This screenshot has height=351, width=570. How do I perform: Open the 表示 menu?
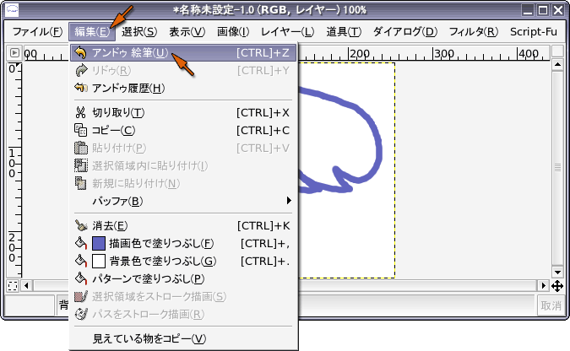[x=187, y=31]
